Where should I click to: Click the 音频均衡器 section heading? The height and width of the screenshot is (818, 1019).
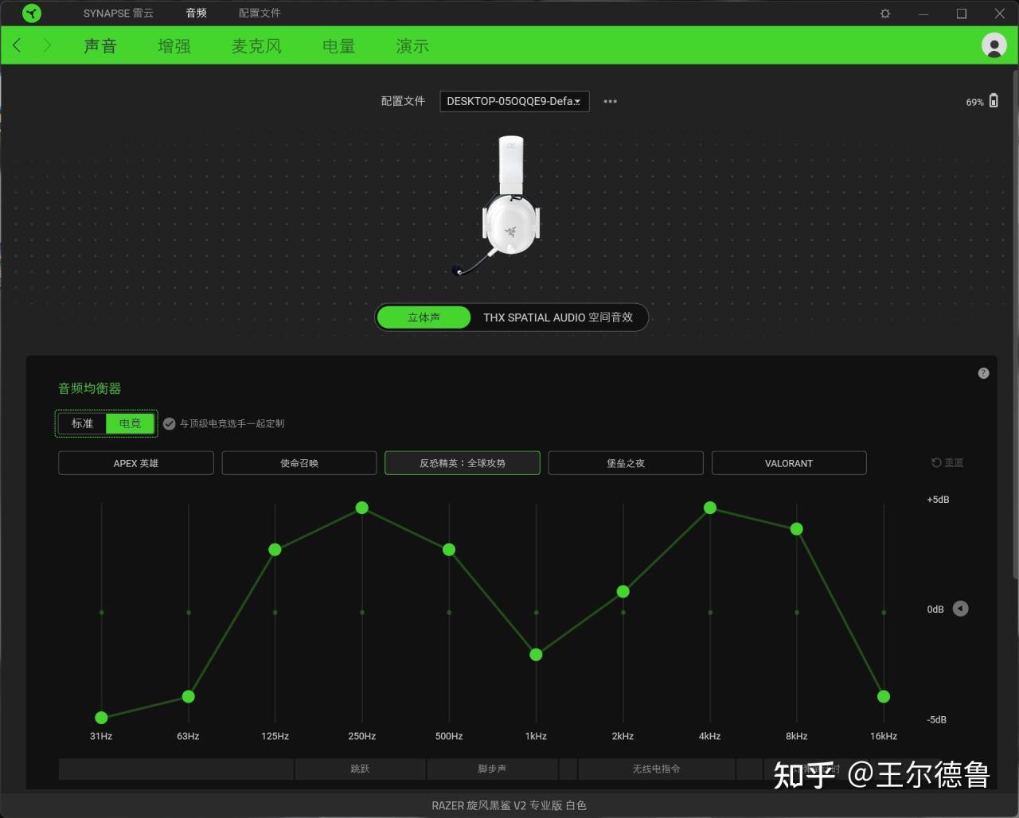point(90,388)
